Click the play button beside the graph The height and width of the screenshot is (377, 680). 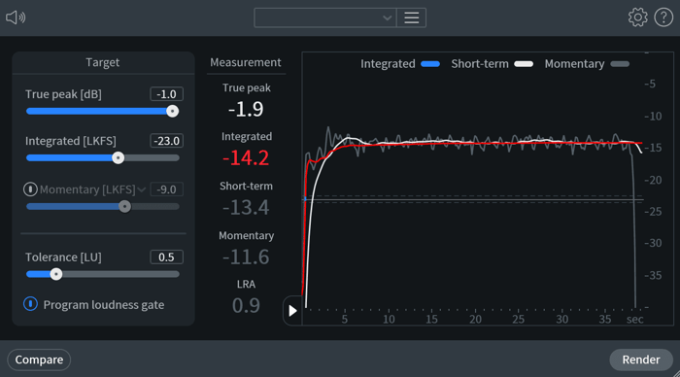(x=292, y=311)
